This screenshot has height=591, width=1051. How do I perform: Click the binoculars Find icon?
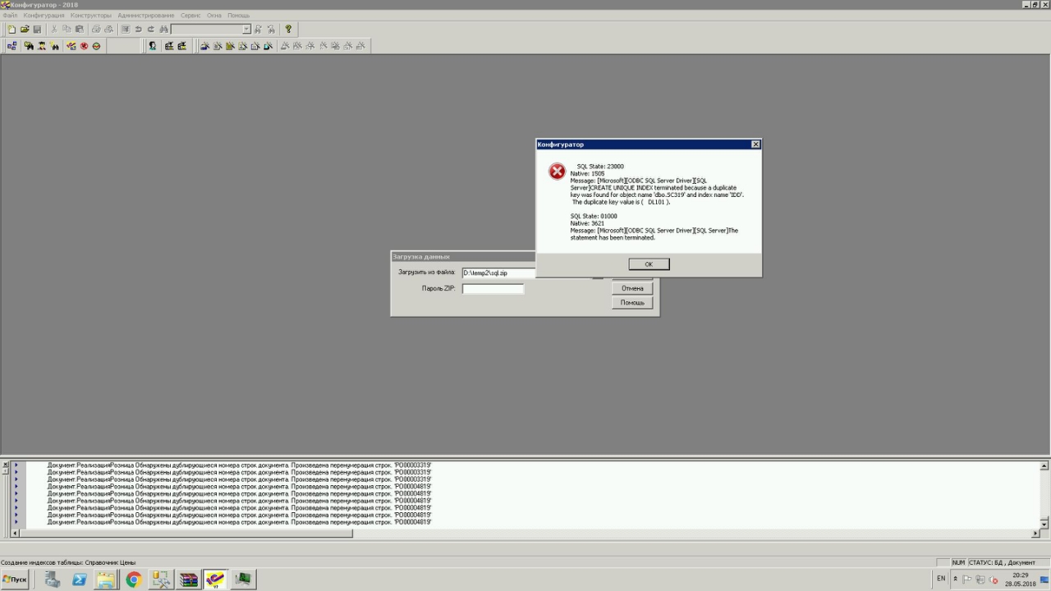(x=163, y=30)
